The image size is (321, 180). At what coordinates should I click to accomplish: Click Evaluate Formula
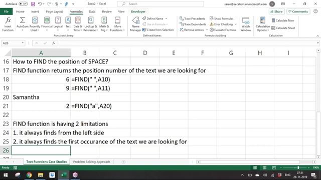click(223, 30)
